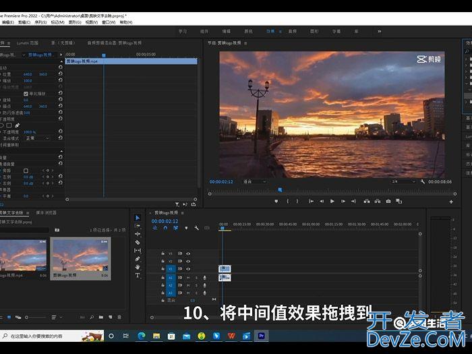
Task: Hide track V1 output eye
Action: 188,269
